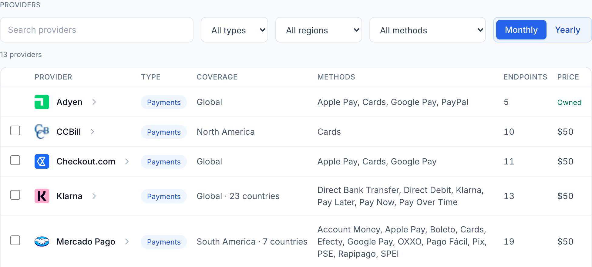Expand Checkout.com details with its chevron
592x267 pixels.
[x=127, y=161]
